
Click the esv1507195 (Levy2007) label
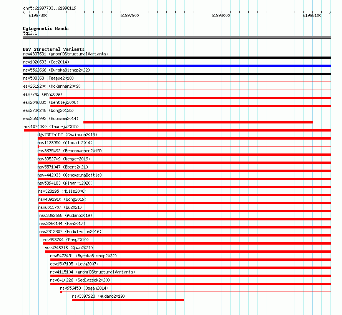(74, 264)
